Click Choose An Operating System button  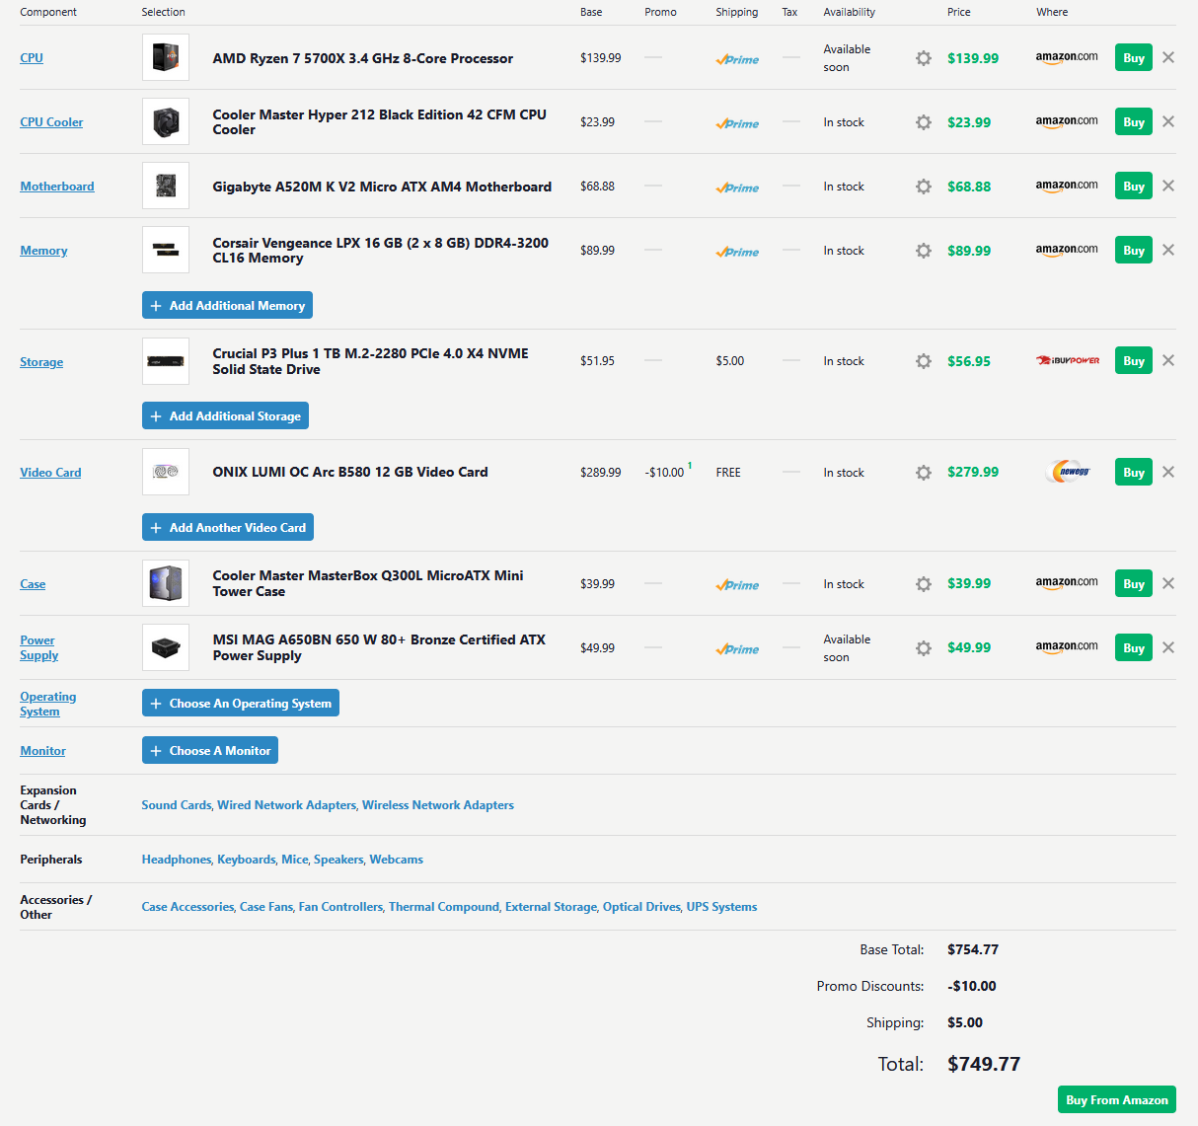[x=241, y=703]
